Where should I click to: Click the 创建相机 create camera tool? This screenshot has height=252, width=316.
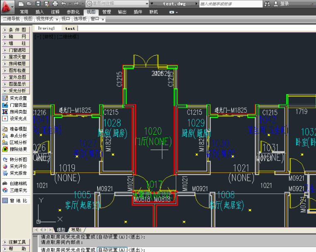[x=17, y=184]
